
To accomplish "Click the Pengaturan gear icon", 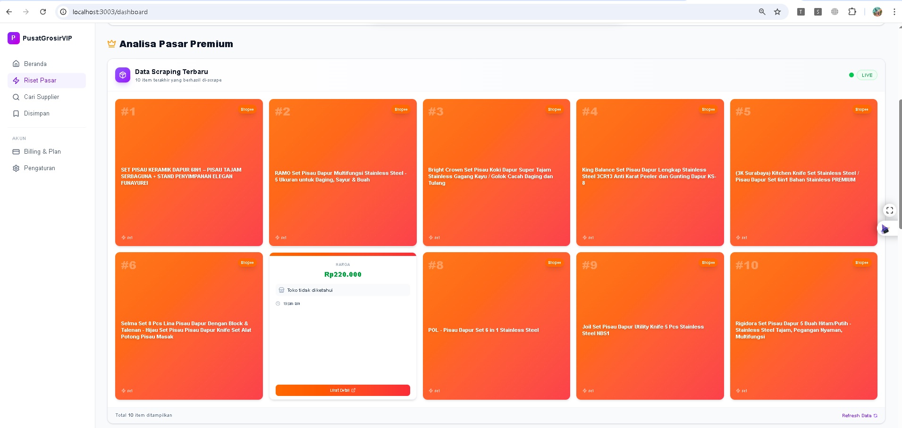I will (x=16, y=168).
